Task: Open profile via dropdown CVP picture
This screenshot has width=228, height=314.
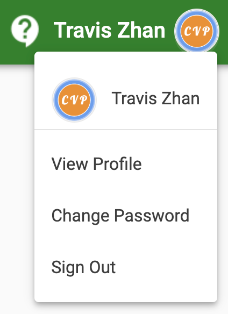Action: click(74, 99)
